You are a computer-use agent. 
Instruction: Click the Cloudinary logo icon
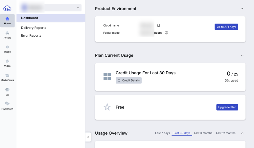click(x=7, y=8)
